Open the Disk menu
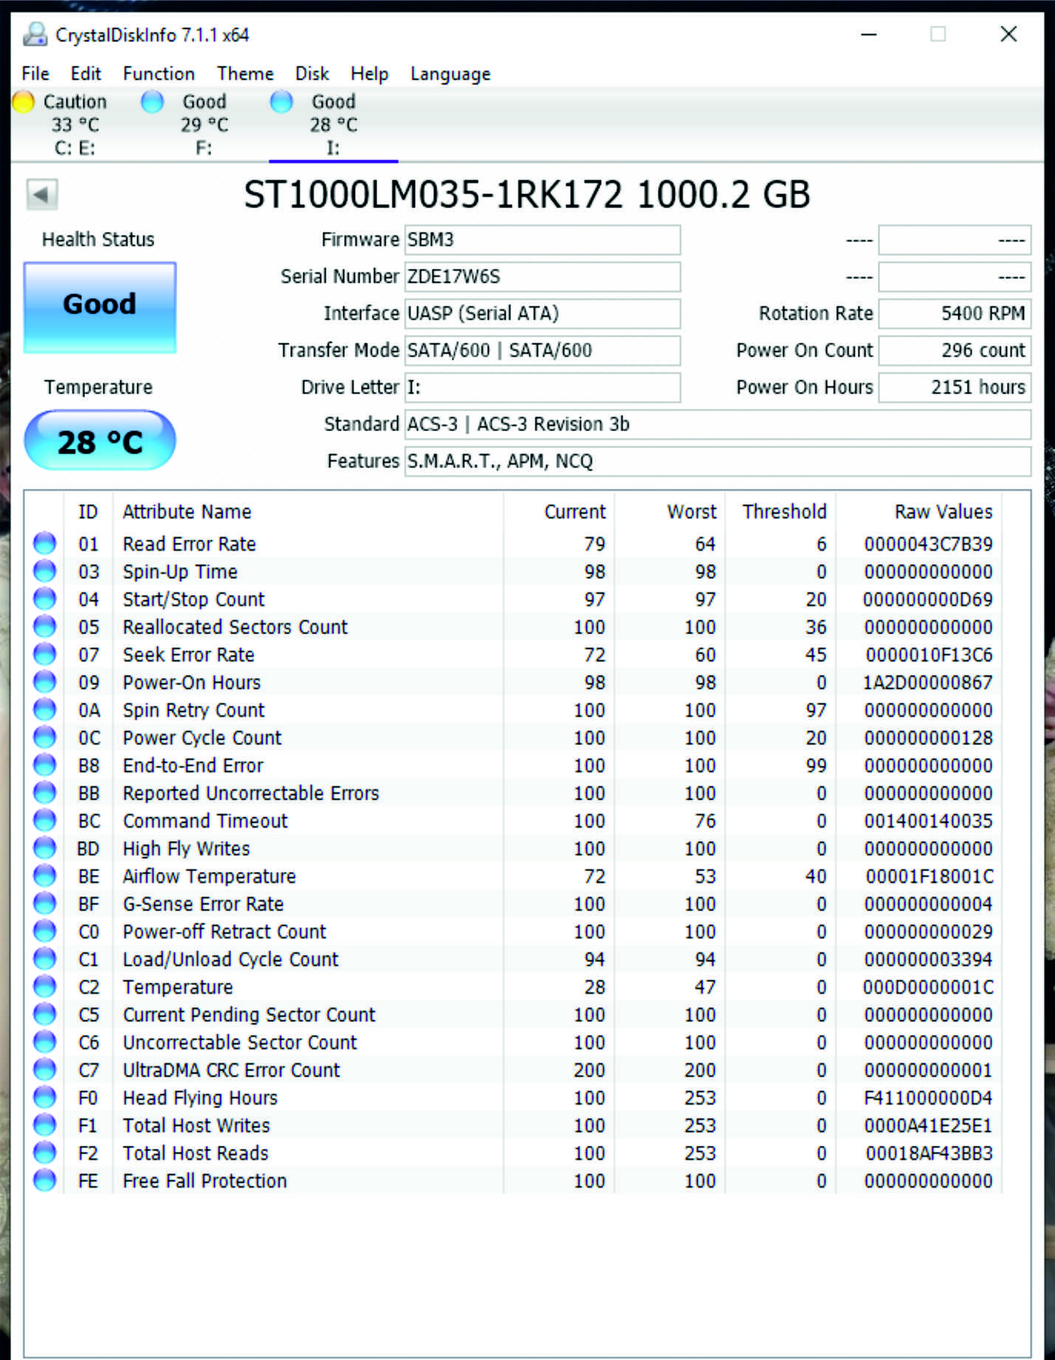 pyautogui.click(x=312, y=74)
